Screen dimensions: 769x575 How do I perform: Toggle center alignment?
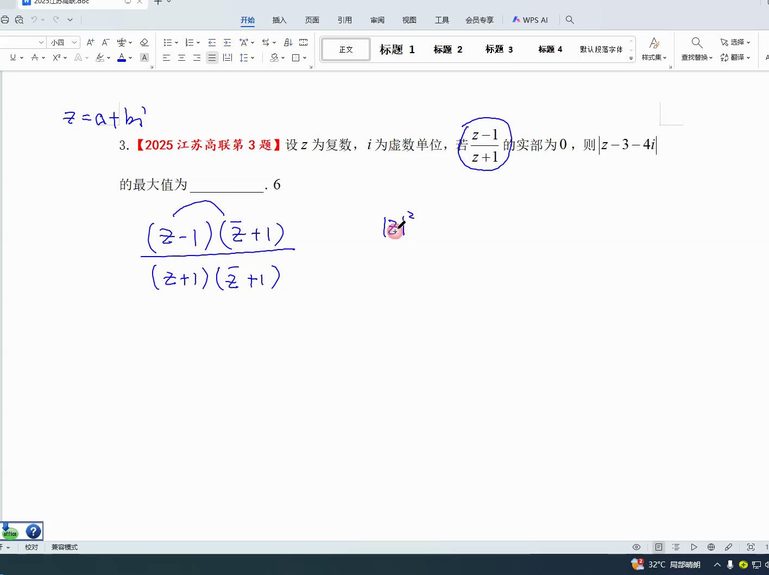pyautogui.click(x=181, y=58)
